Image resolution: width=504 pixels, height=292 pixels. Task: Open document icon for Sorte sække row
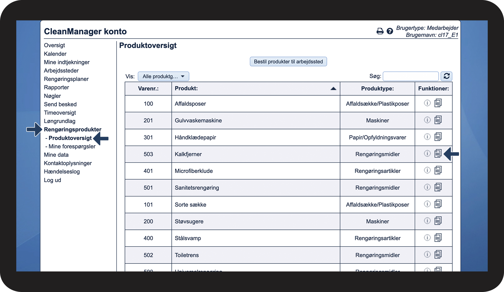point(438,204)
